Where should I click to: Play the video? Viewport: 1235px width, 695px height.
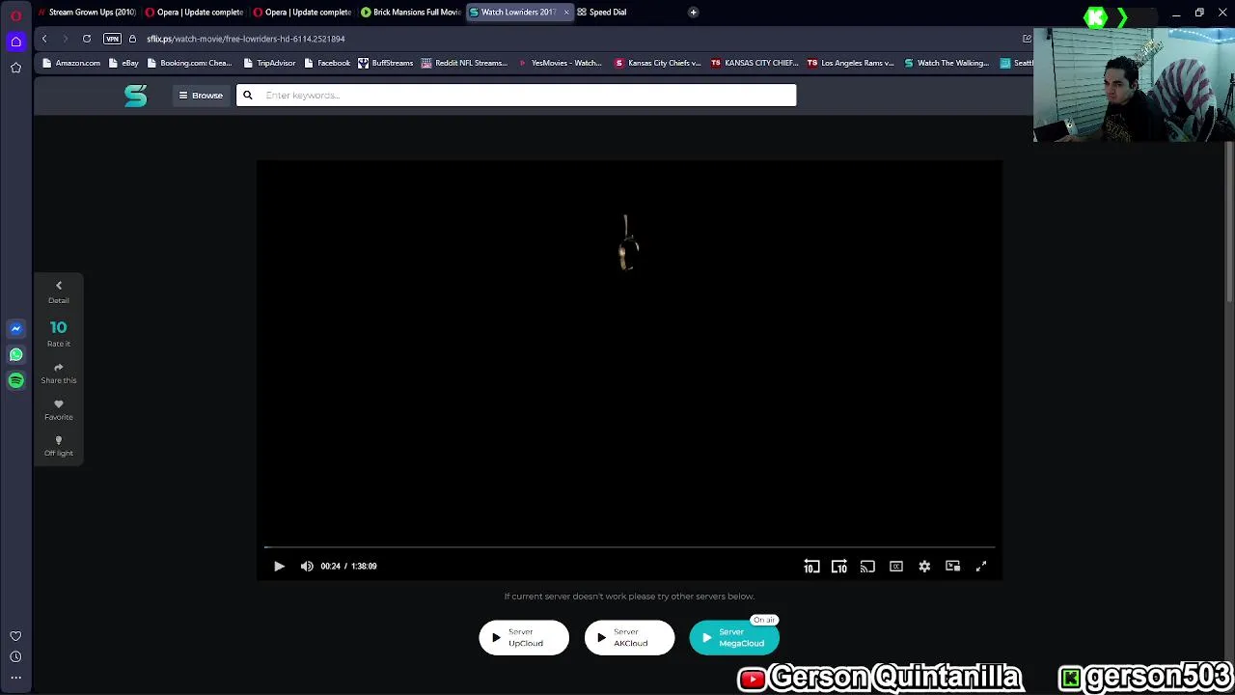[279, 567]
